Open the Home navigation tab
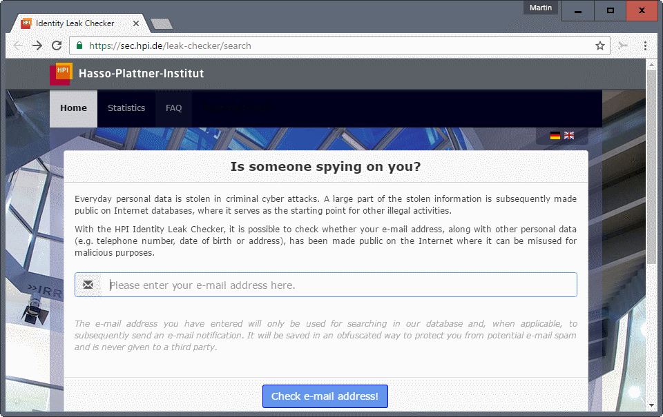The height and width of the screenshot is (417, 663). click(x=74, y=108)
